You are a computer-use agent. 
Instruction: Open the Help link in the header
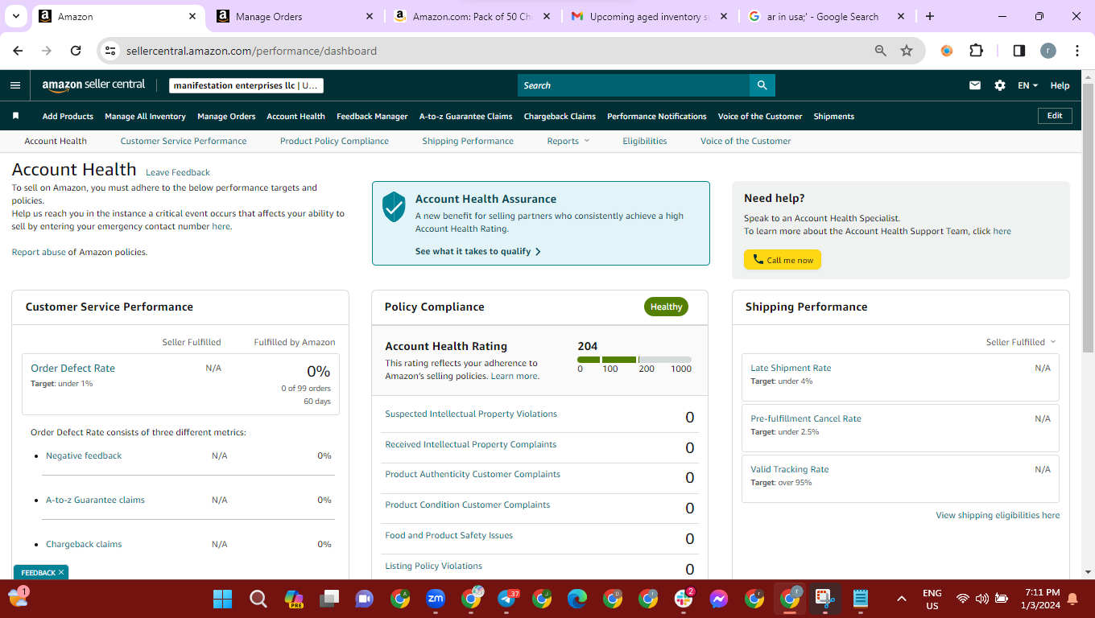1060,85
